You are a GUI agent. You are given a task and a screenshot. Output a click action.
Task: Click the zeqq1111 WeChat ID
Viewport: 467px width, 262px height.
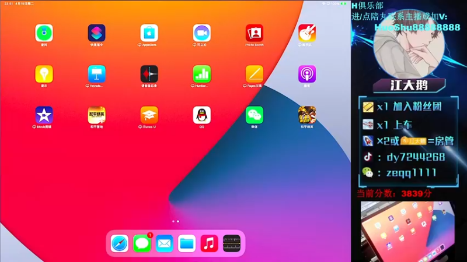(412, 172)
